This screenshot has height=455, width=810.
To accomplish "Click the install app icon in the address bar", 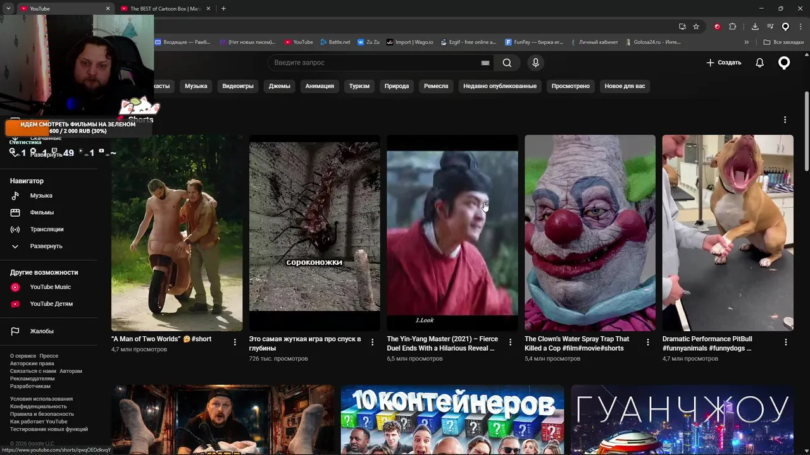I will click(682, 27).
